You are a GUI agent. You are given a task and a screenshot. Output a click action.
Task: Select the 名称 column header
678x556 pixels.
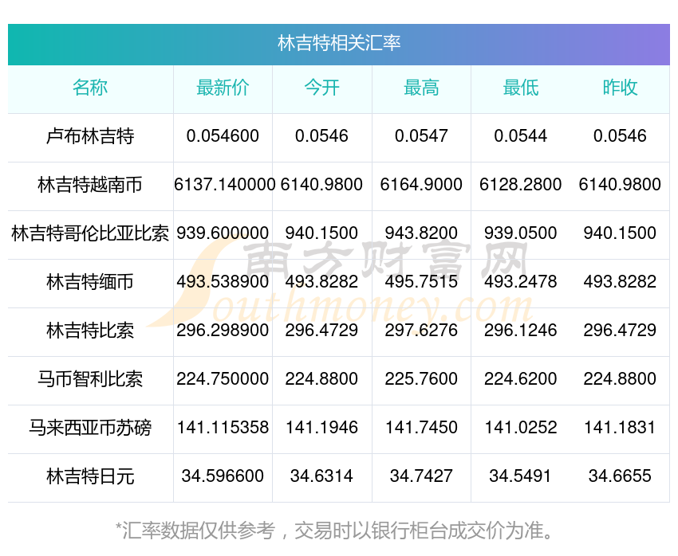click(90, 88)
